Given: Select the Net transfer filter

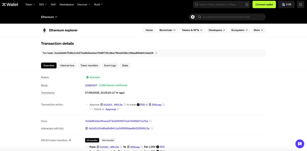Looking at the screenshot, I should [x=108, y=140].
